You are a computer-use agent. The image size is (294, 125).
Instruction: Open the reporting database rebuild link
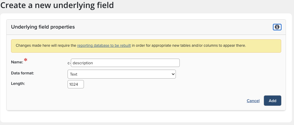tap(104, 46)
